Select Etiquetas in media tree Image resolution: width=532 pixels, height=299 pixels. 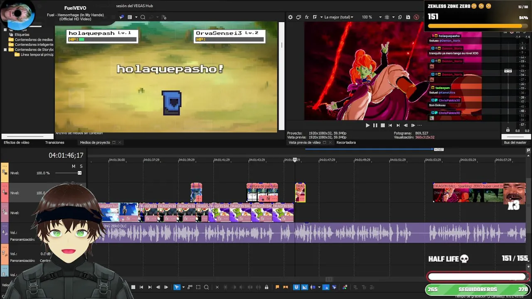[x=22, y=34]
